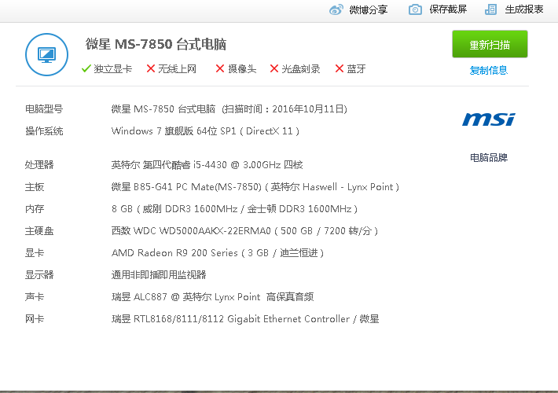Viewport: 558px width, 393px height.
Task: Click the desktop computer circle icon
Action: 46,54
